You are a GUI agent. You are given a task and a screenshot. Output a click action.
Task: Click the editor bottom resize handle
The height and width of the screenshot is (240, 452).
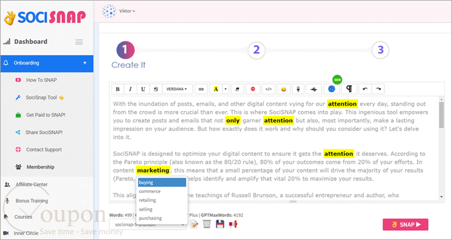point(293,202)
